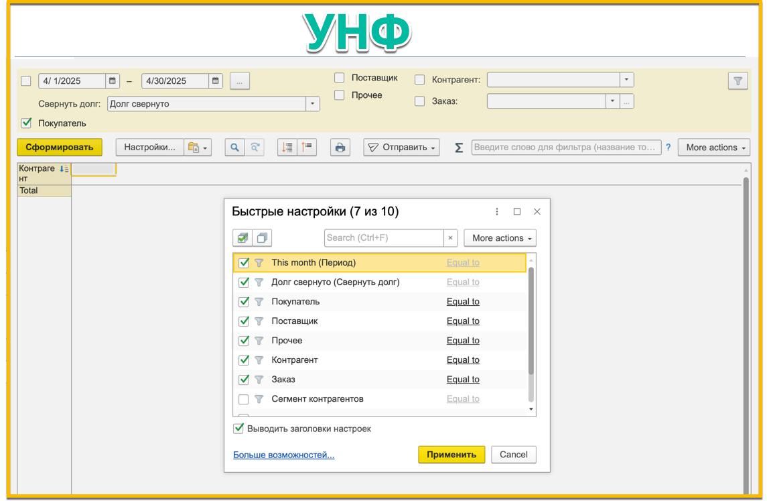Check the Прочее checkbox in filter panel
767x501 pixels.
[x=339, y=95]
